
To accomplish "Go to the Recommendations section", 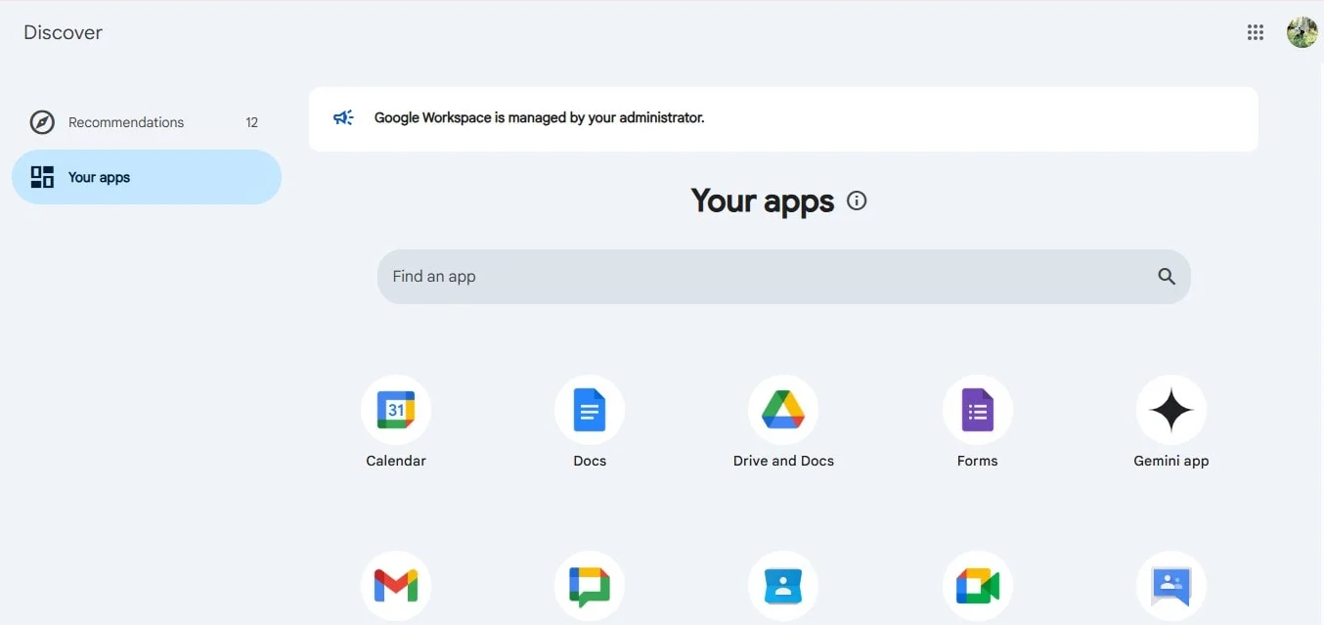I will 147,122.
